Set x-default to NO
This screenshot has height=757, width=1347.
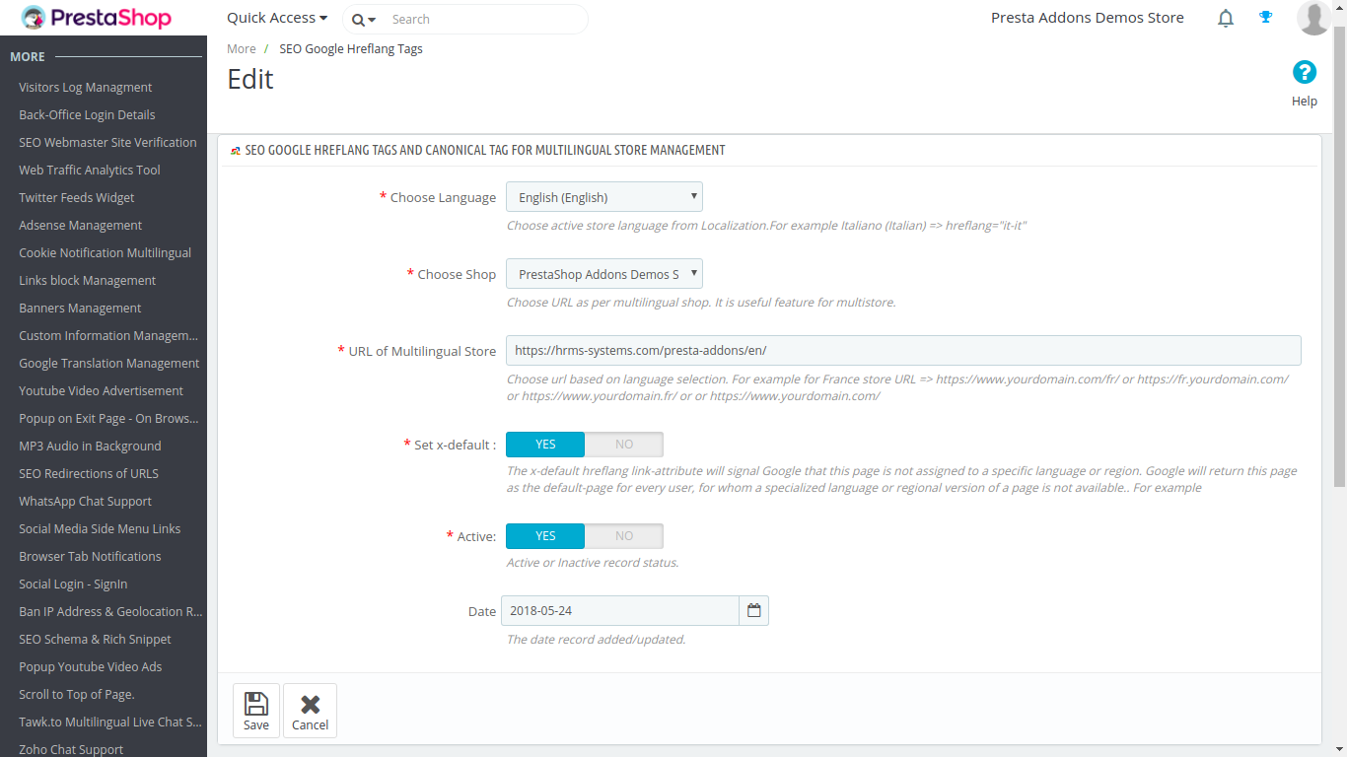[624, 445]
